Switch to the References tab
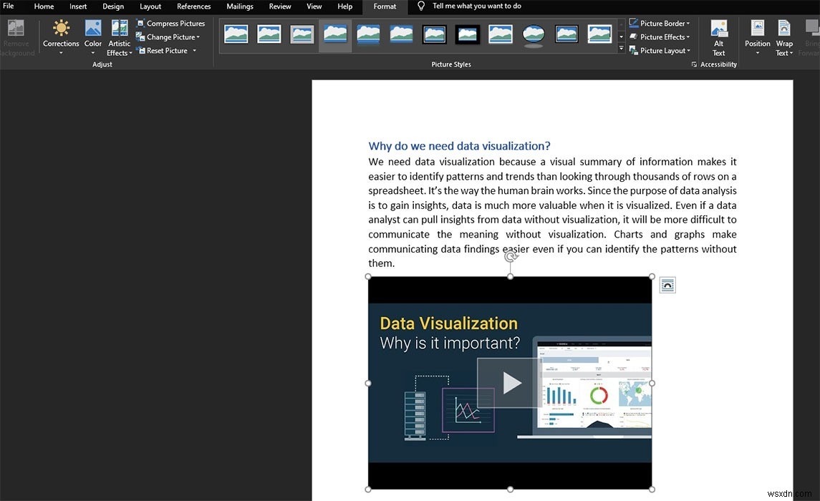Viewport: 820px width, 501px height. tap(193, 6)
